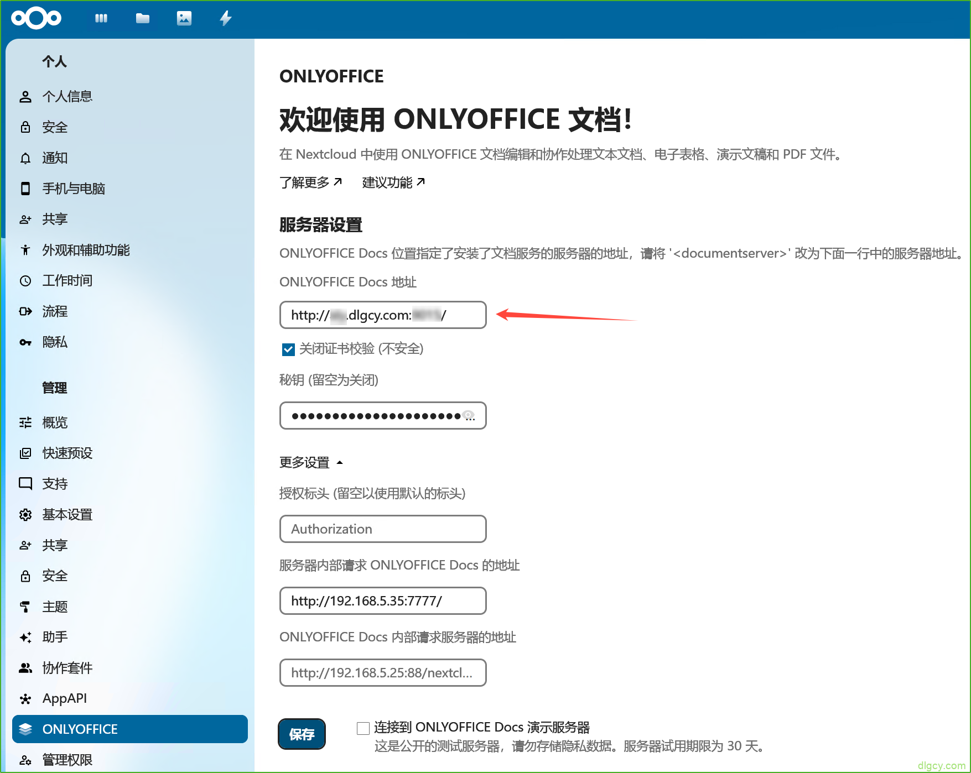Click the 秘钥 password field
Image resolution: width=971 pixels, height=773 pixels.
point(383,416)
